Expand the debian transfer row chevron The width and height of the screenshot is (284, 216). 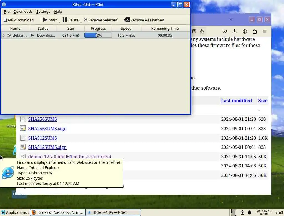(x=3, y=35)
